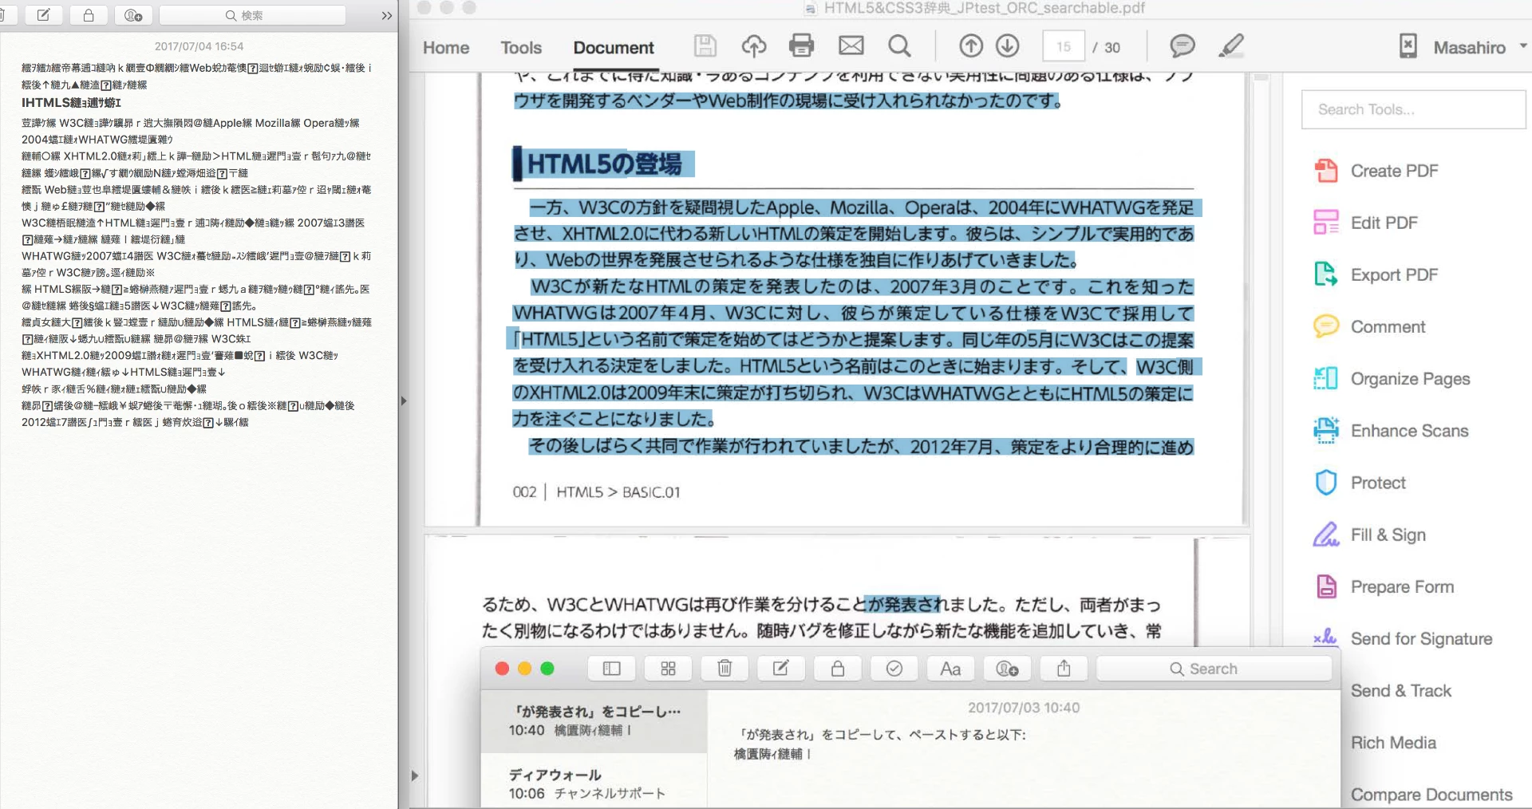Click the page number field showing 15
The height and width of the screenshot is (809, 1532).
tap(1064, 46)
